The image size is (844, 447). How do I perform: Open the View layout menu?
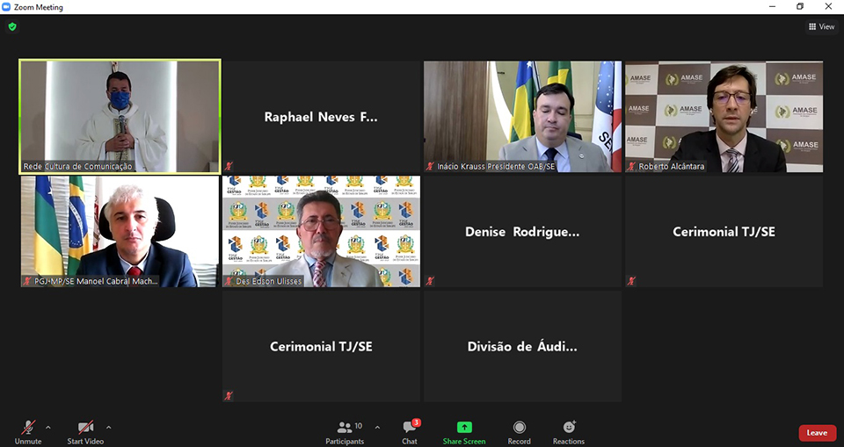tap(821, 26)
